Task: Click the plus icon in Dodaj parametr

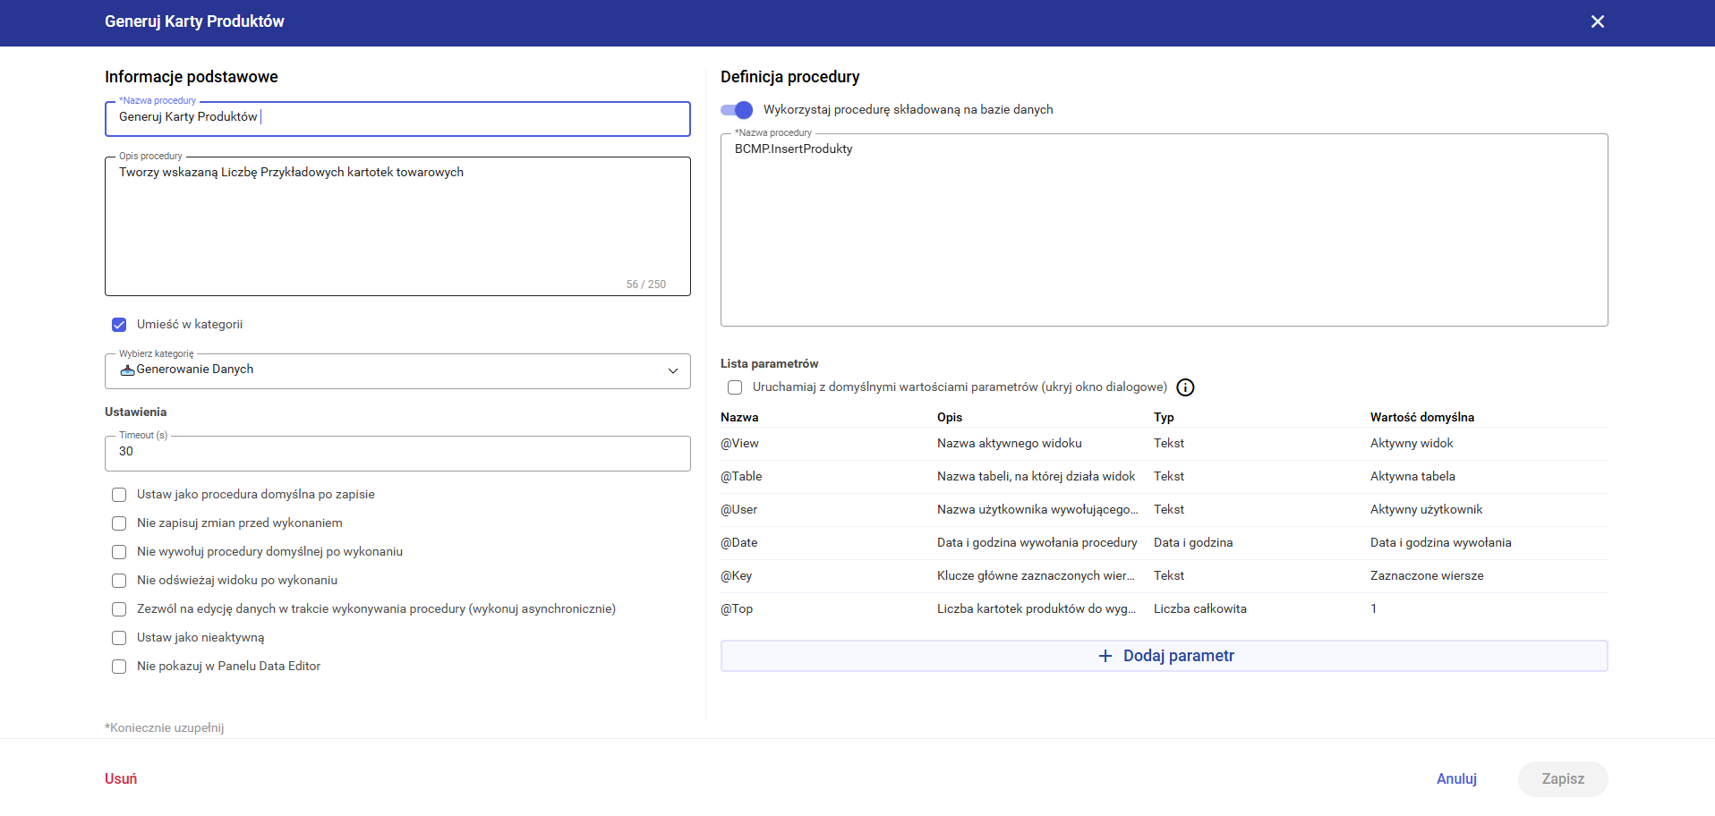Action: 1105,656
